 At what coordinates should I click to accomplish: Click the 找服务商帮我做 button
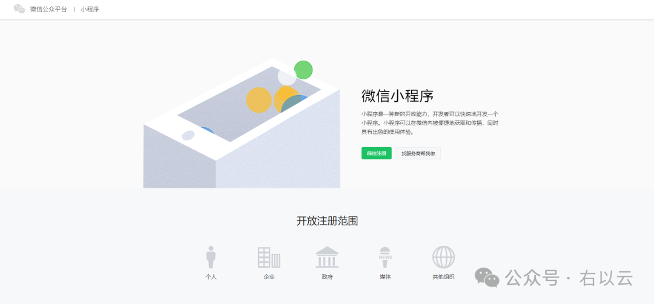point(418,153)
